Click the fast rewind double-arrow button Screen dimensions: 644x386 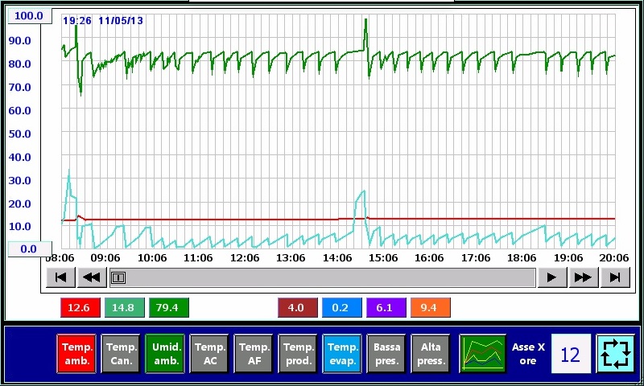pyautogui.click(x=91, y=277)
